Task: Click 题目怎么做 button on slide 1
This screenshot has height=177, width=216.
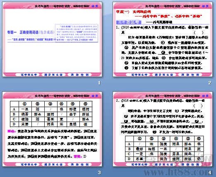Action: pyautogui.click(x=53, y=75)
